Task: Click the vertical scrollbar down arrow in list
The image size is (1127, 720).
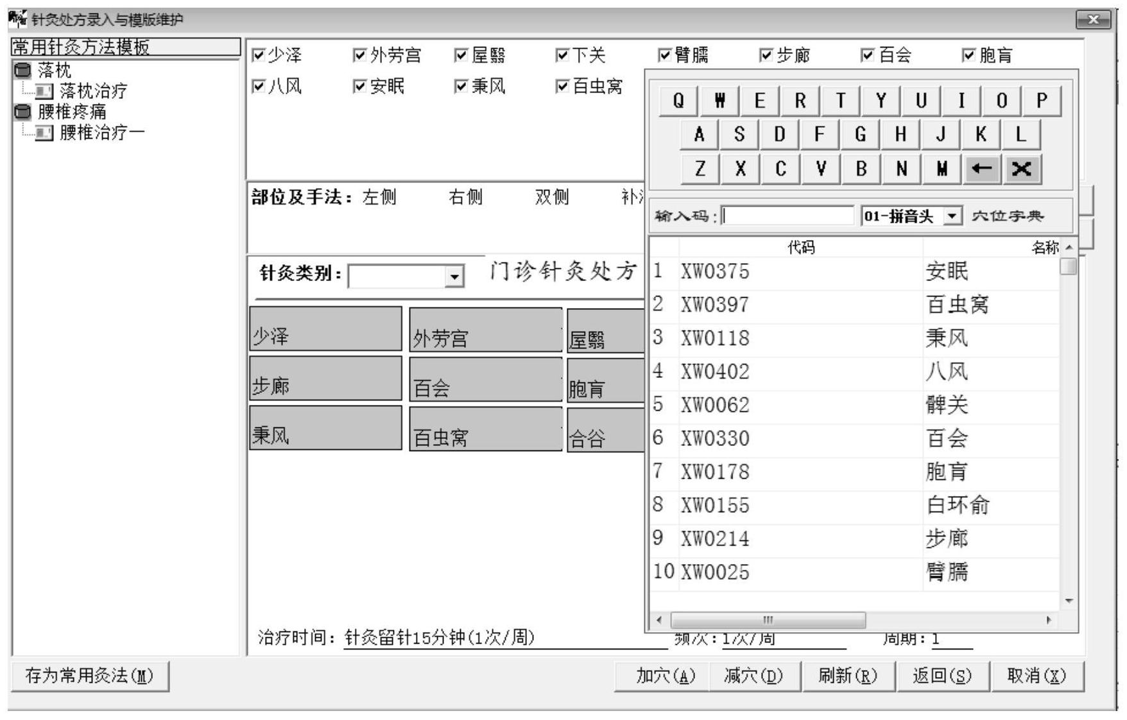Action: tap(1069, 601)
